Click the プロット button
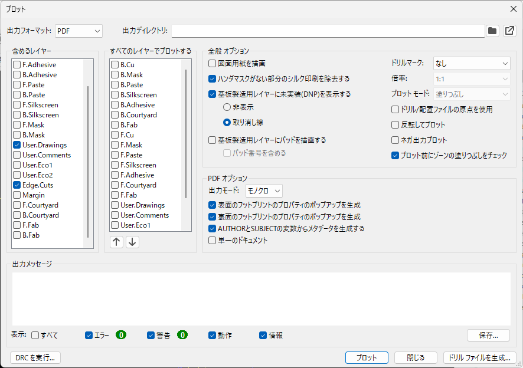The width and height of the screenshot is (523, 368). click(x=366, y=357)
